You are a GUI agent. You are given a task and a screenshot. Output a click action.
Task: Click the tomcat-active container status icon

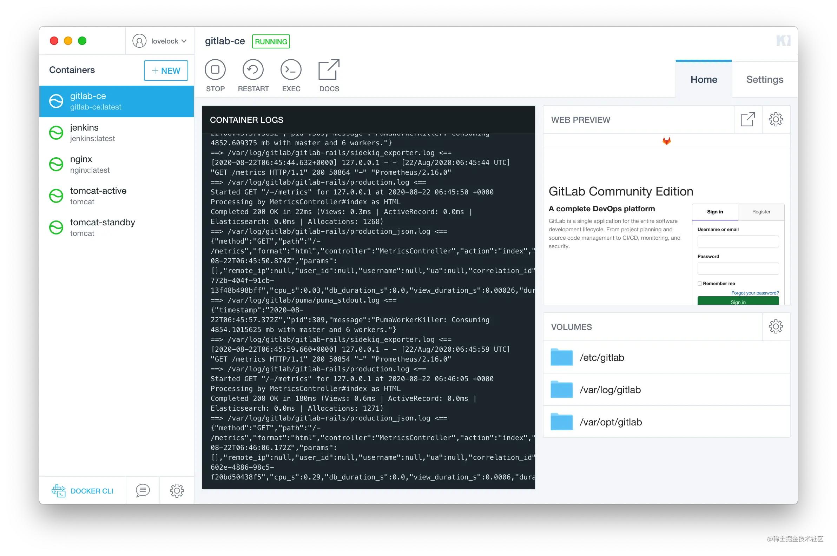click(56, 196)
